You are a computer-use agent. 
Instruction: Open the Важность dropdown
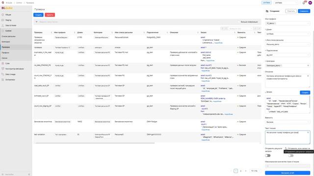(288, 122)
